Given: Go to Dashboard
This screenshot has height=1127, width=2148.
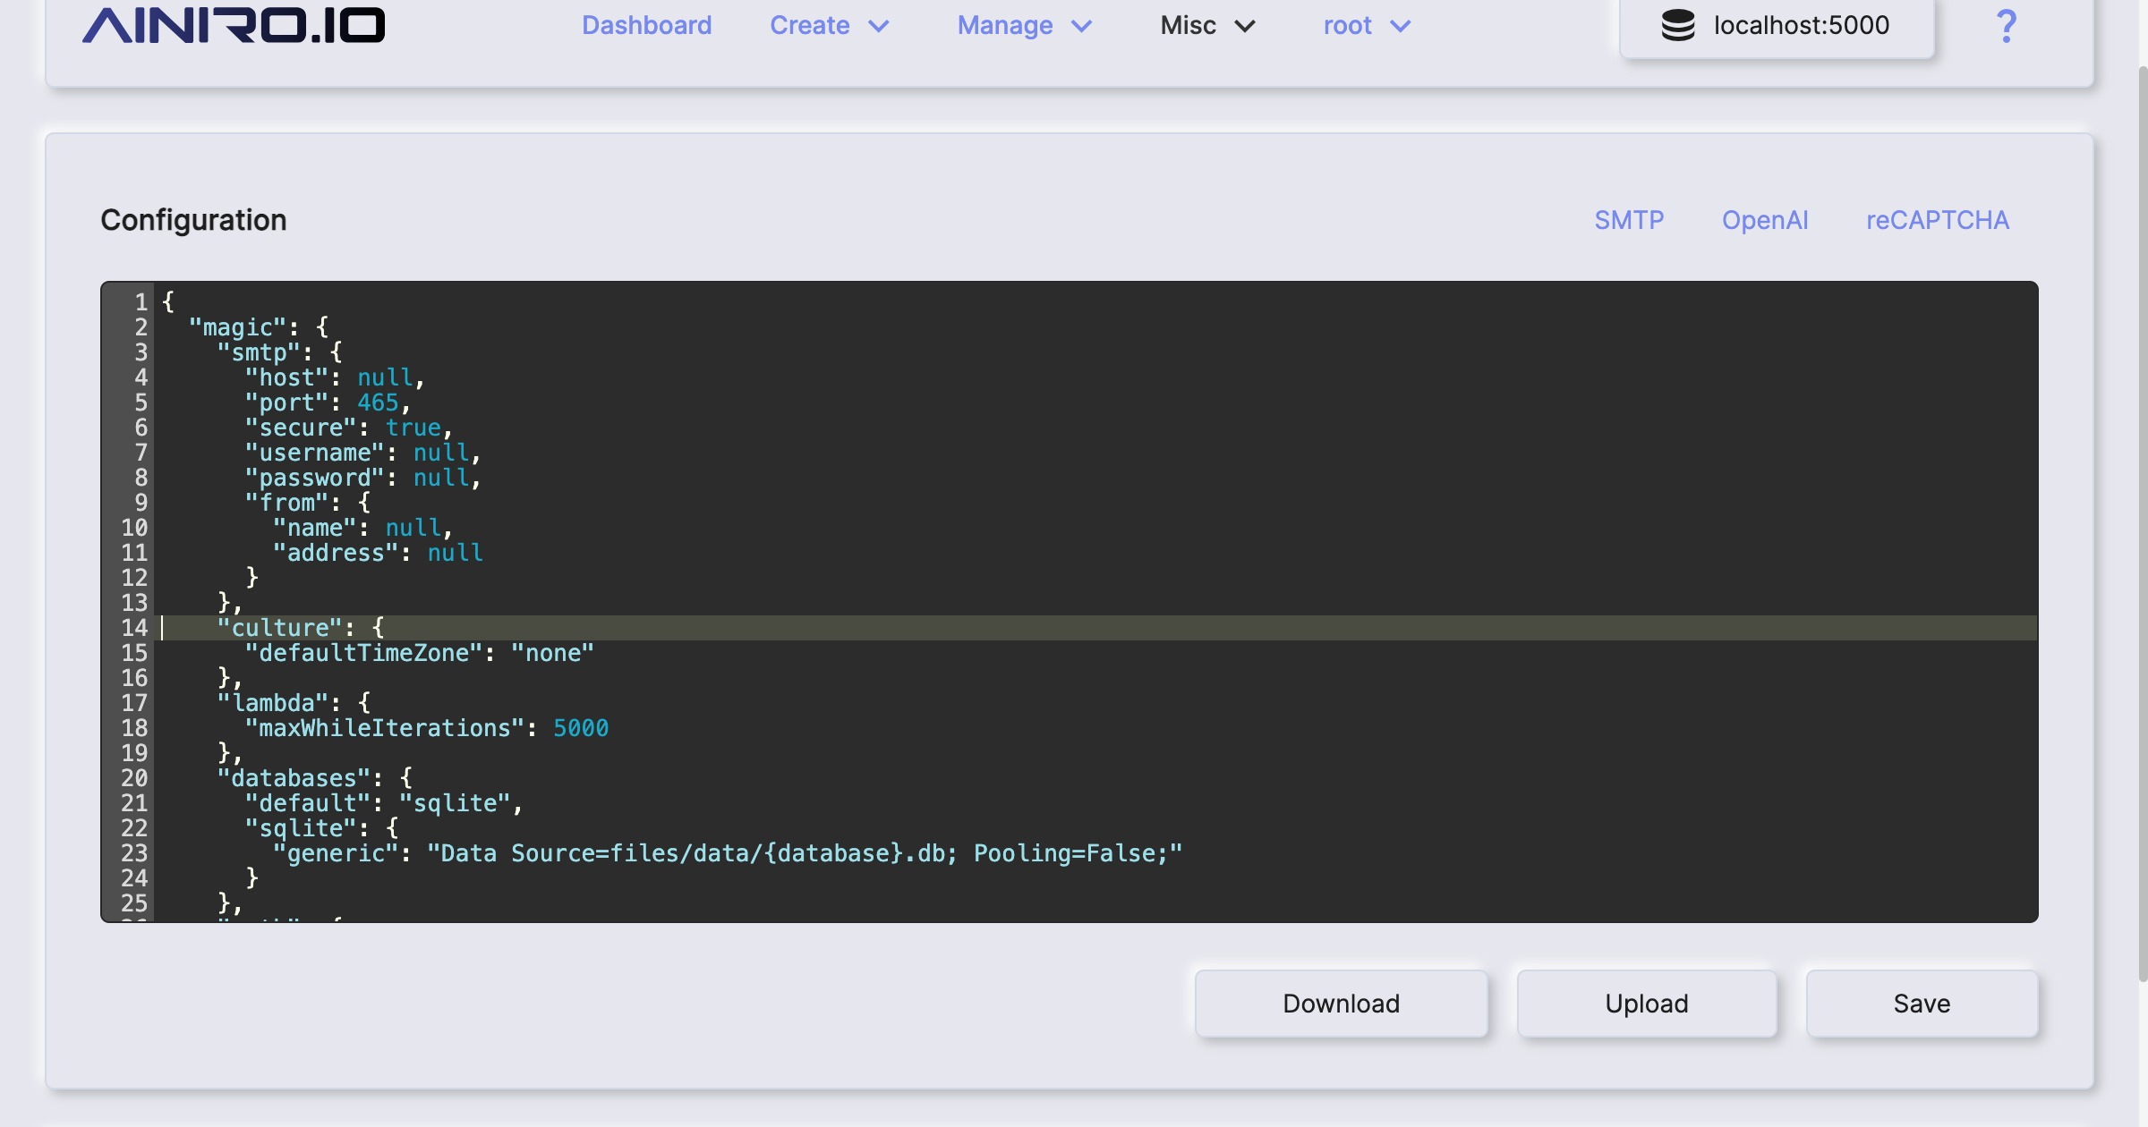Looking at the screenshot, I should 646,25.
